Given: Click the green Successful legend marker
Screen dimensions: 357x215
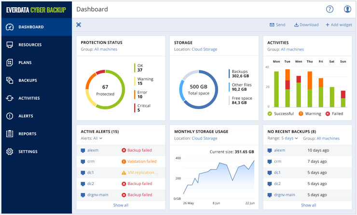Looking at the screenshot, I should [x=270, y=114].
